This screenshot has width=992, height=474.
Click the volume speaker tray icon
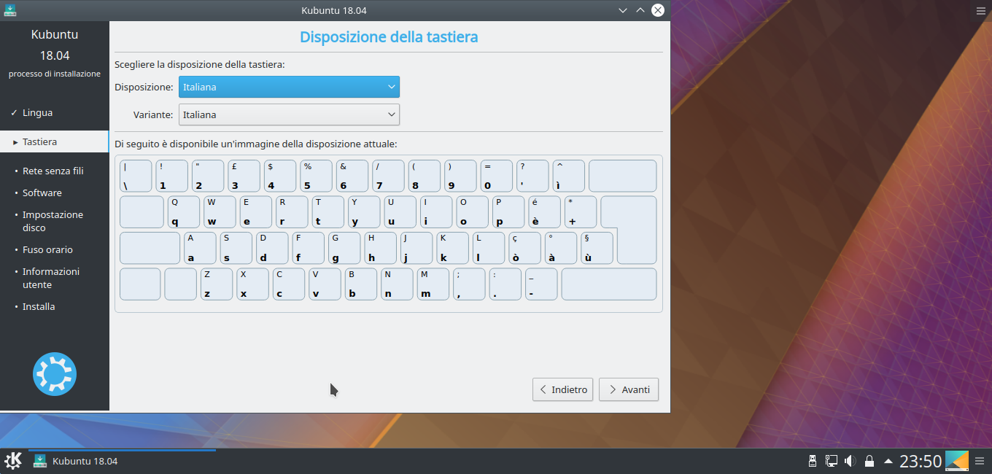850,461
